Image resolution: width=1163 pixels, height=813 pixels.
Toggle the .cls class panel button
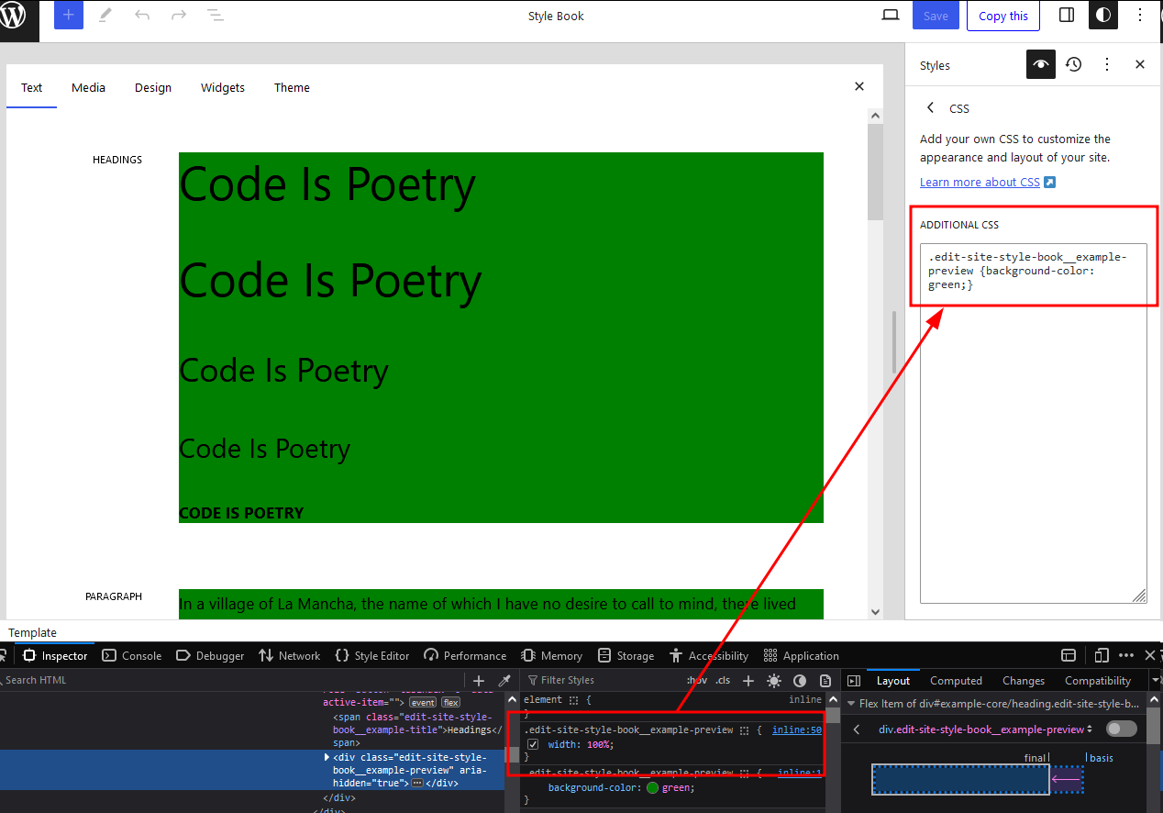(724, 680)
